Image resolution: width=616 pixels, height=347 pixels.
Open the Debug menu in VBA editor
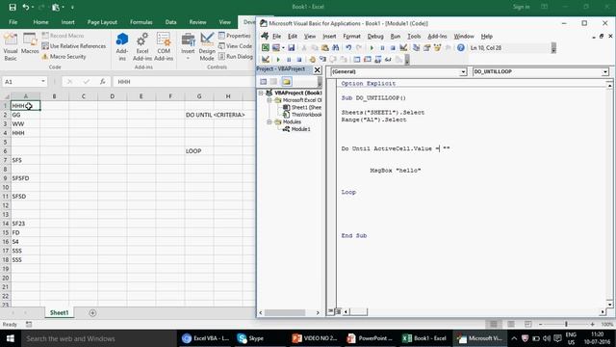[375, 37]
